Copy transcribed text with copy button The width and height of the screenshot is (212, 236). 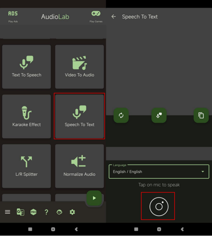point(201,116)
